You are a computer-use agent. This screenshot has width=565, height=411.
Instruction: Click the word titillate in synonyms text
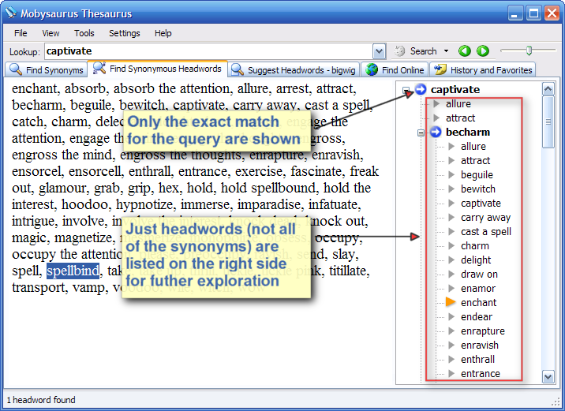coord(348,271)
